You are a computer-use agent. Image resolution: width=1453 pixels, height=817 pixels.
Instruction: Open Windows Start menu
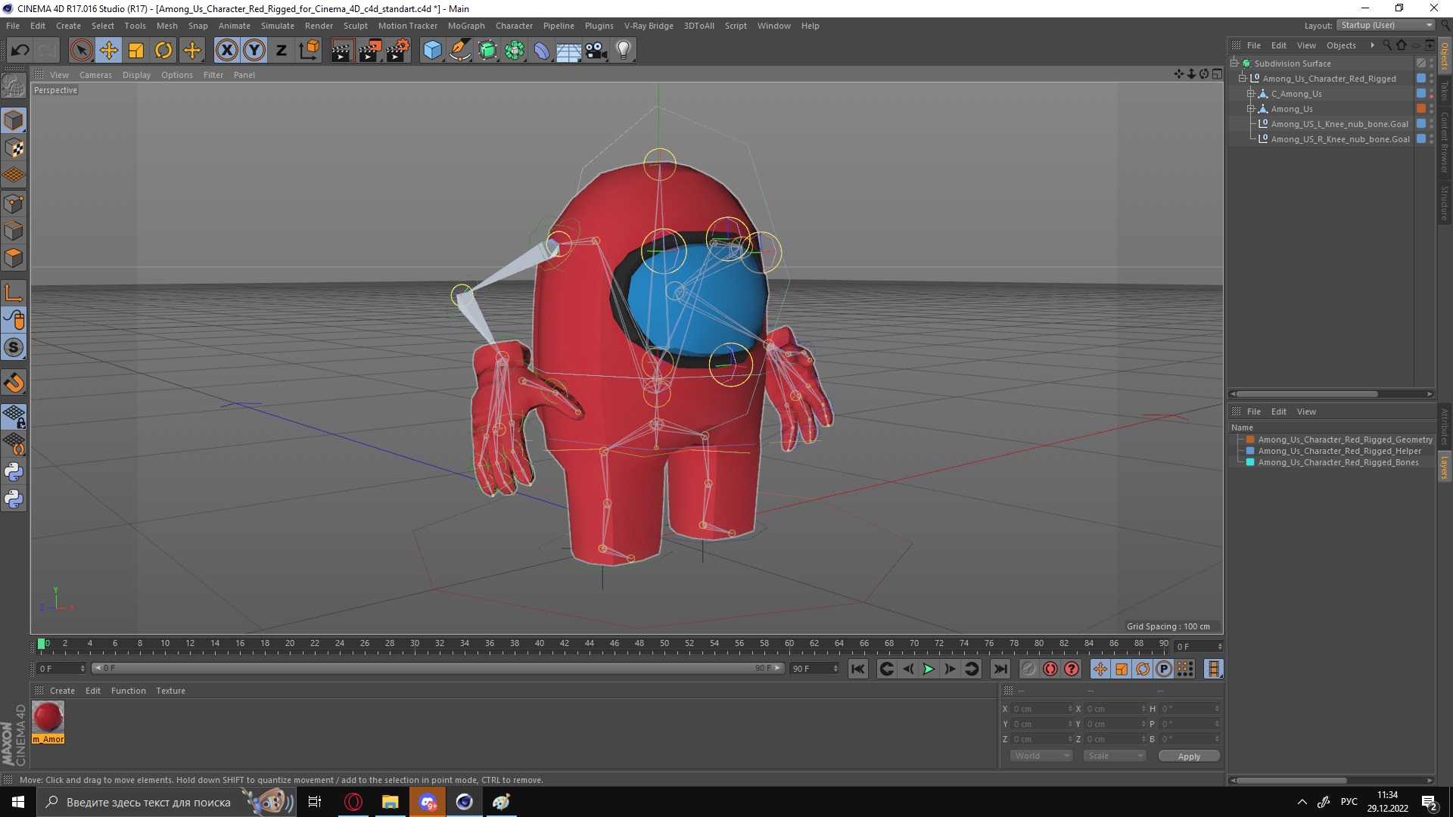pyautogui.click(x=18, y=802)
